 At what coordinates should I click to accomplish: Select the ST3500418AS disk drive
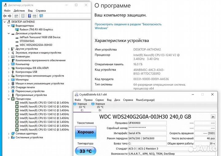click(27, 41)
